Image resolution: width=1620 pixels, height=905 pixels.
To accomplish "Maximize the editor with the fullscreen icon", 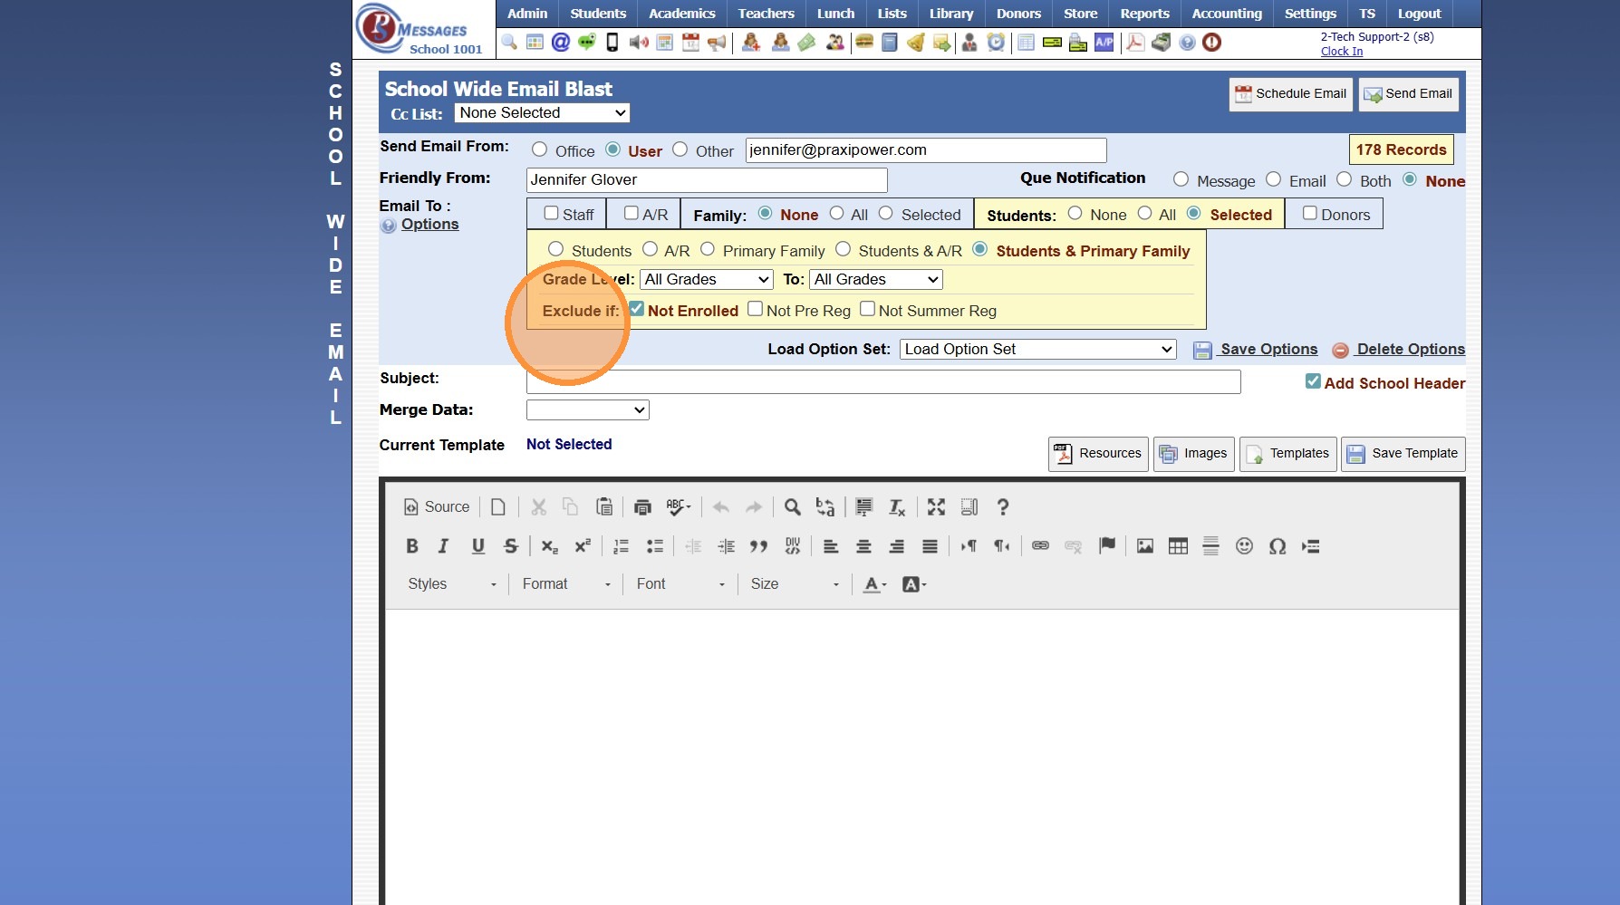I will click(936, 507).
